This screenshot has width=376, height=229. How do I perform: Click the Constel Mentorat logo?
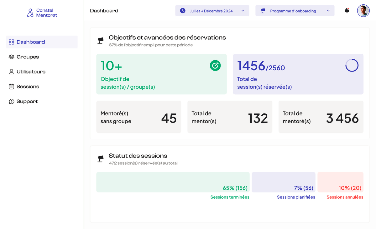click(42, 12)
